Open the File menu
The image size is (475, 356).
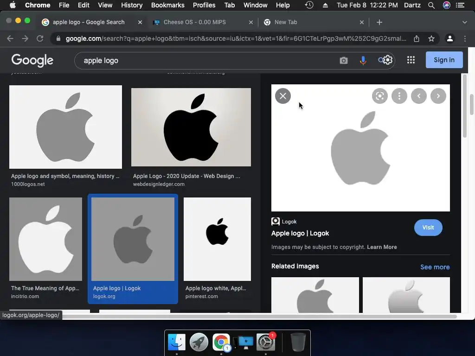pos(64,5)
